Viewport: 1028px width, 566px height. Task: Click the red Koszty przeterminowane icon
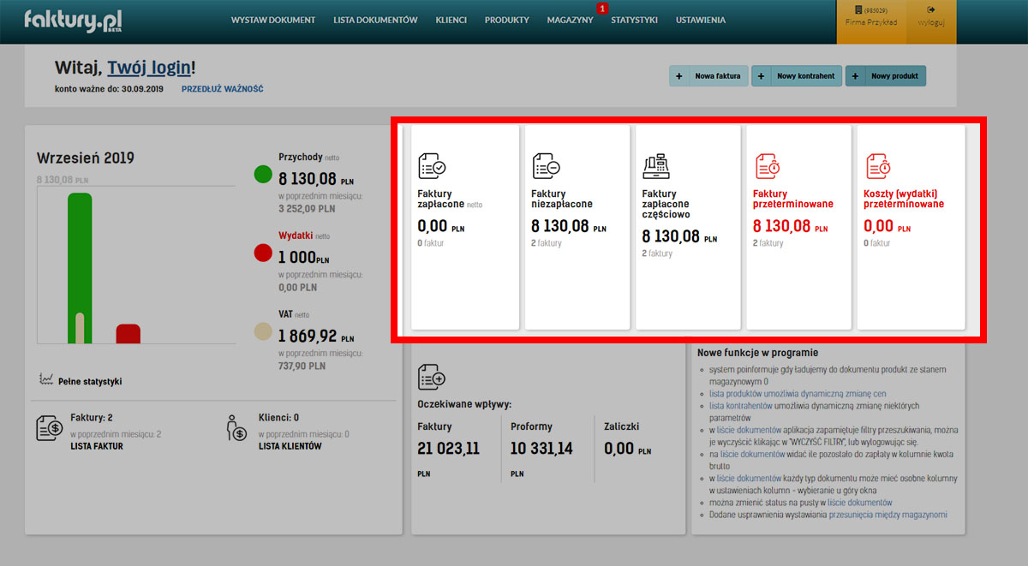pos(878,165)
